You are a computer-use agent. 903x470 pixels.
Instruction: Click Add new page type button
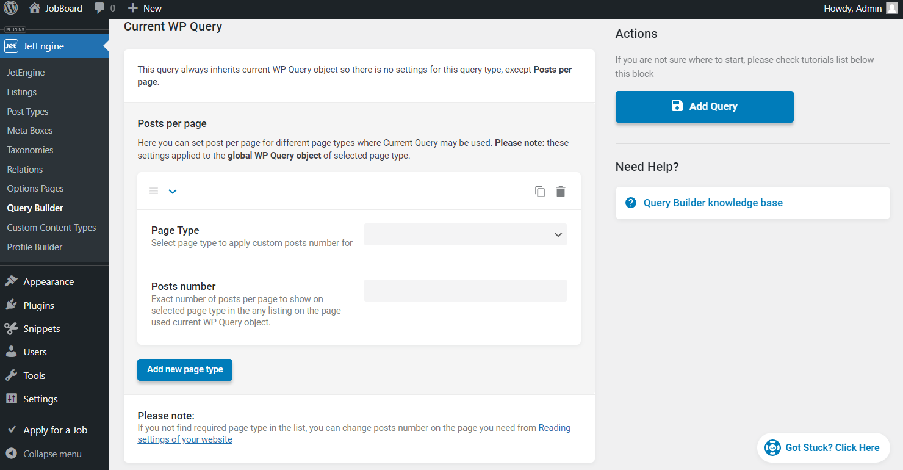(185, 369)
